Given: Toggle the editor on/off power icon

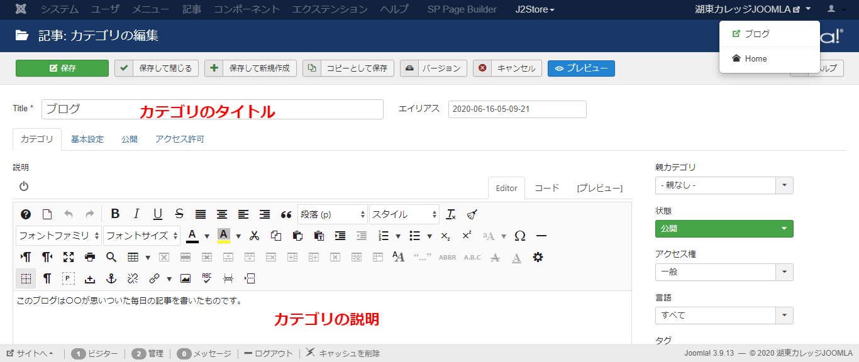Looking at the screenshot, I should point(24,186).
